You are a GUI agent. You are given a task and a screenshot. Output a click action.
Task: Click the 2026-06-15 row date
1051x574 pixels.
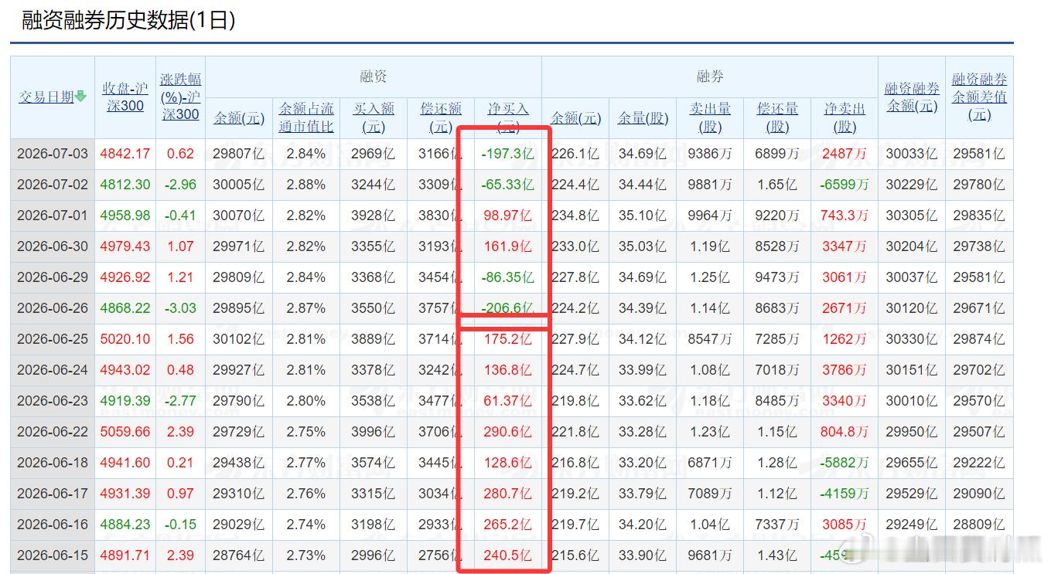(53, 555)
